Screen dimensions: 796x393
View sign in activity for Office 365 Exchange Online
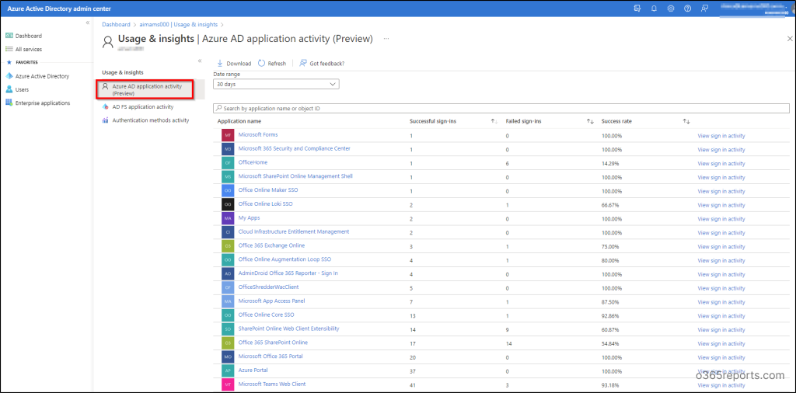coord(721,246)
